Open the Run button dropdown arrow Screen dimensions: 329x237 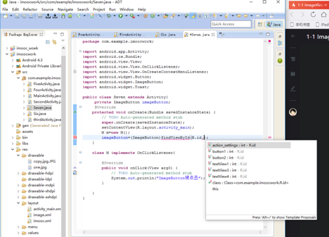click(126, 16)
